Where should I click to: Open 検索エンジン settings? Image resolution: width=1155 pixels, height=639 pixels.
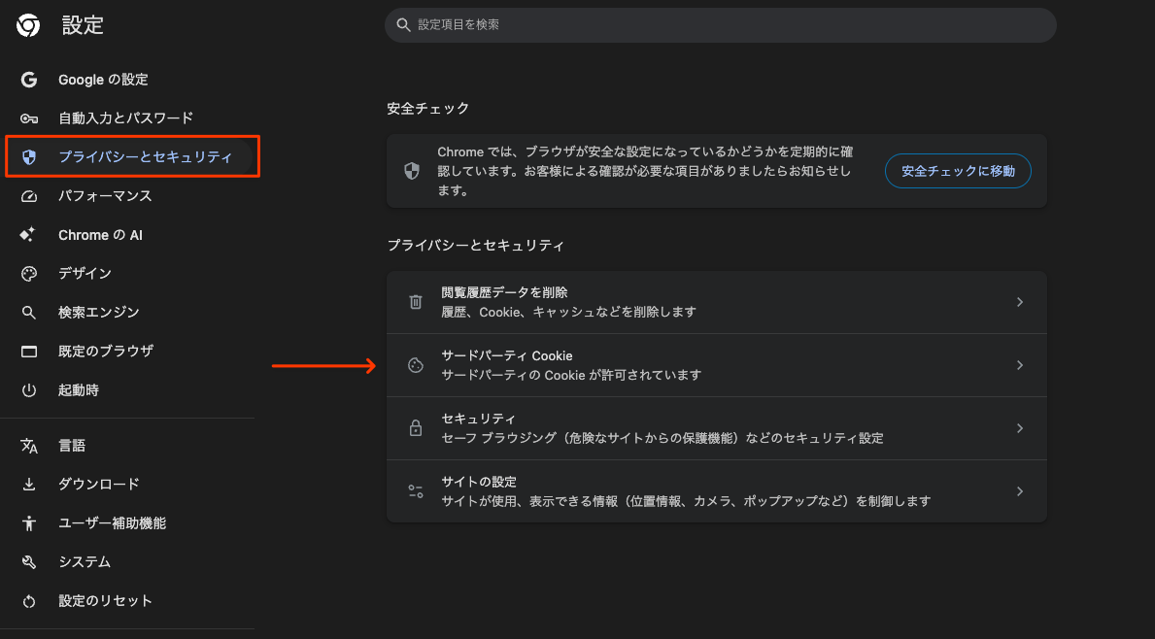(99, 312)
